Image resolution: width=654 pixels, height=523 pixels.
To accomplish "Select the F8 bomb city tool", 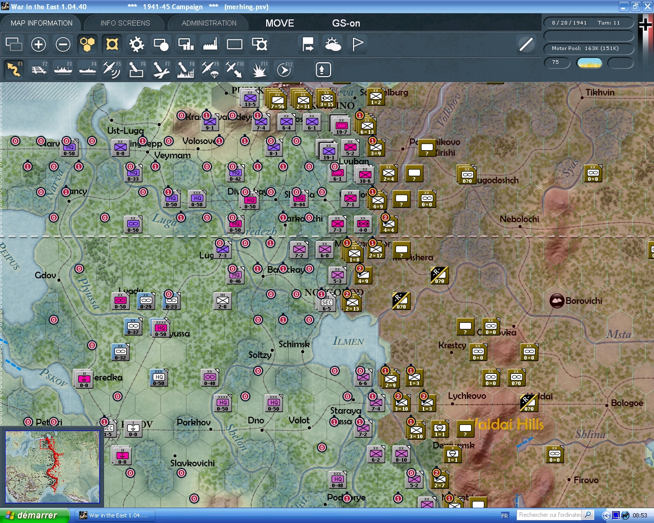I will click(x=185, y=69).
